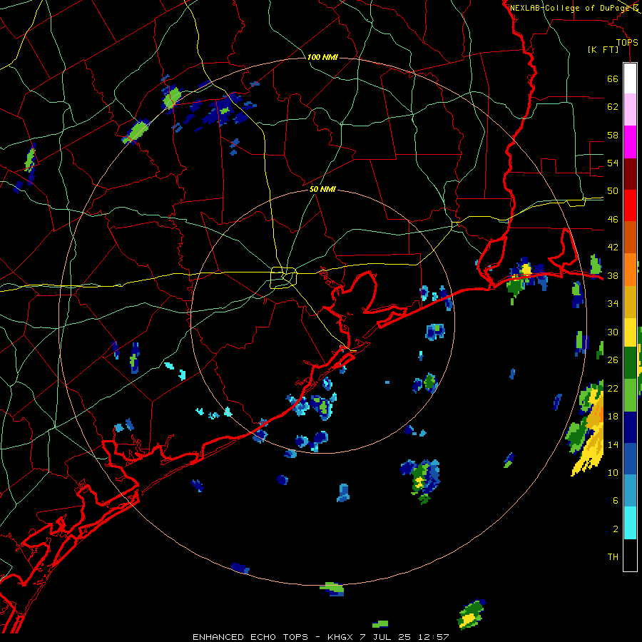Screen dimensions: 642x642
Task: Pick the bright red swatch in the scale
Action: pos(630,205)
